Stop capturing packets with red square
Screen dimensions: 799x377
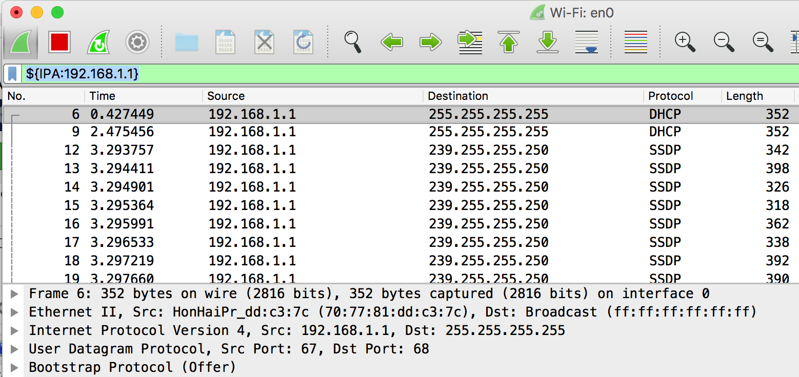[x=59, y=42]
